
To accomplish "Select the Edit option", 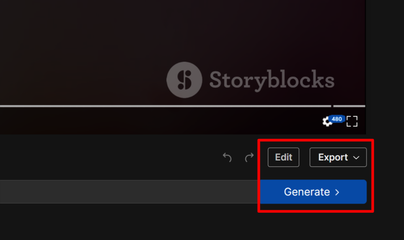I will [x=283, y=157].
